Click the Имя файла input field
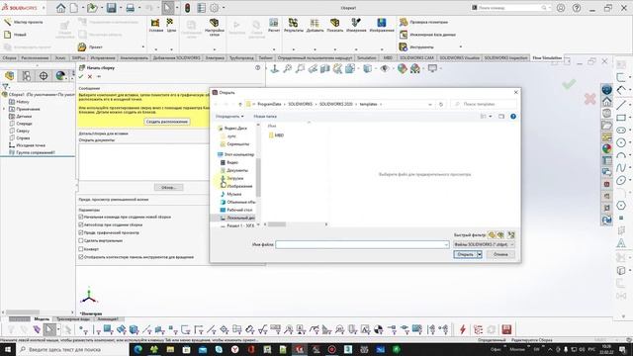 [362, 244]
